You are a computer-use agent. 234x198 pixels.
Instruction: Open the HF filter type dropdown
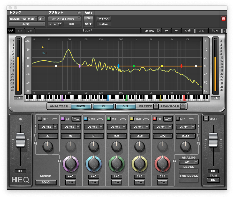[163, 127]
